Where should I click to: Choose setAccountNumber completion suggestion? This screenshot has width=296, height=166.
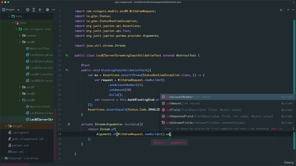click(227, 97)
